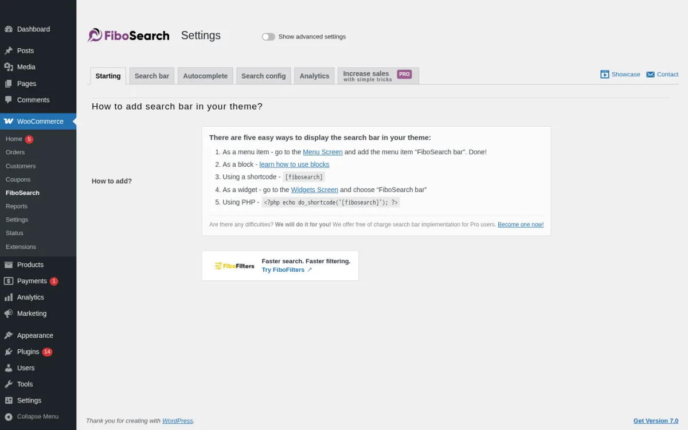
Task: Click the Try FiboFilters link
Action: [287, 270]
